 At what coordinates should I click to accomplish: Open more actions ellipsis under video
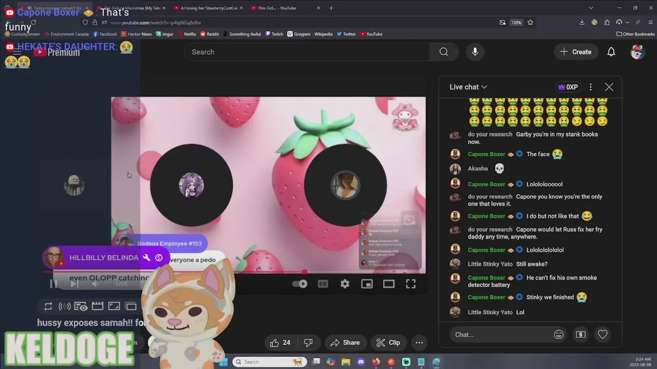coord(419,342)
